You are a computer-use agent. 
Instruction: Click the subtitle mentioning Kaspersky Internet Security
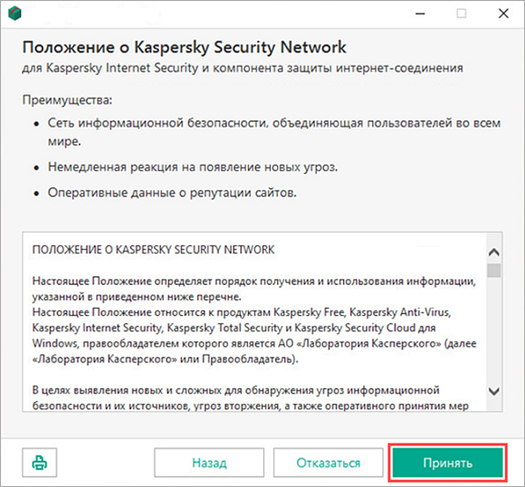click(x=243, y=68)
